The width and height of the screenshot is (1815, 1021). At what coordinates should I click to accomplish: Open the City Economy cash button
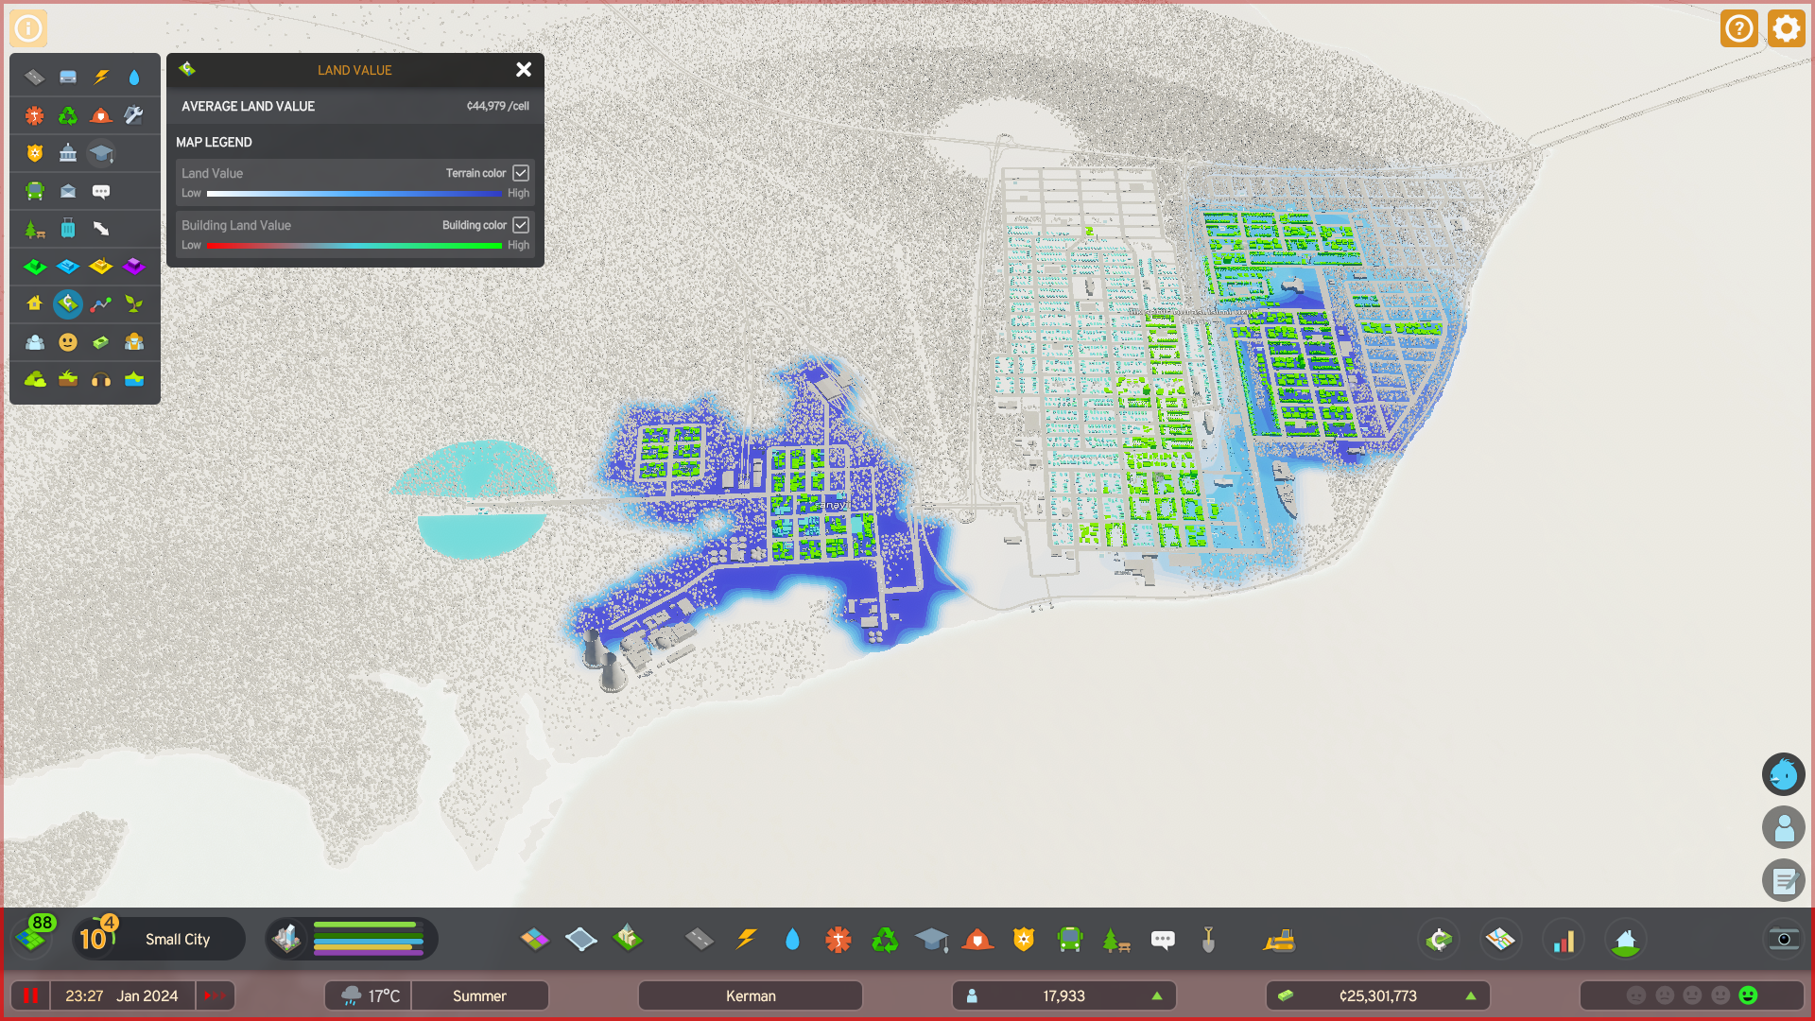[x=1439, y=940]
